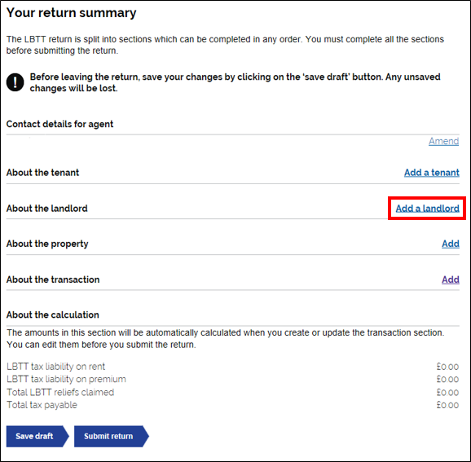
Task: Click the Add a tenant link
Action: pyautogui.click(x=432, y=173)
